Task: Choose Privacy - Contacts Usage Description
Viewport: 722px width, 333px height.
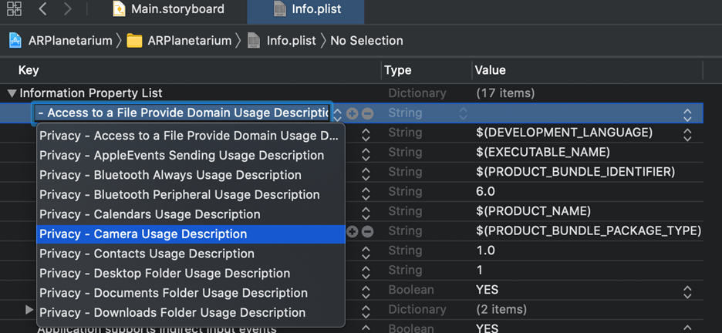Action: tap(191, 254)
